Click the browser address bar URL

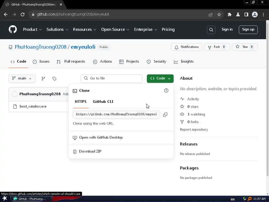pos(73,14)
